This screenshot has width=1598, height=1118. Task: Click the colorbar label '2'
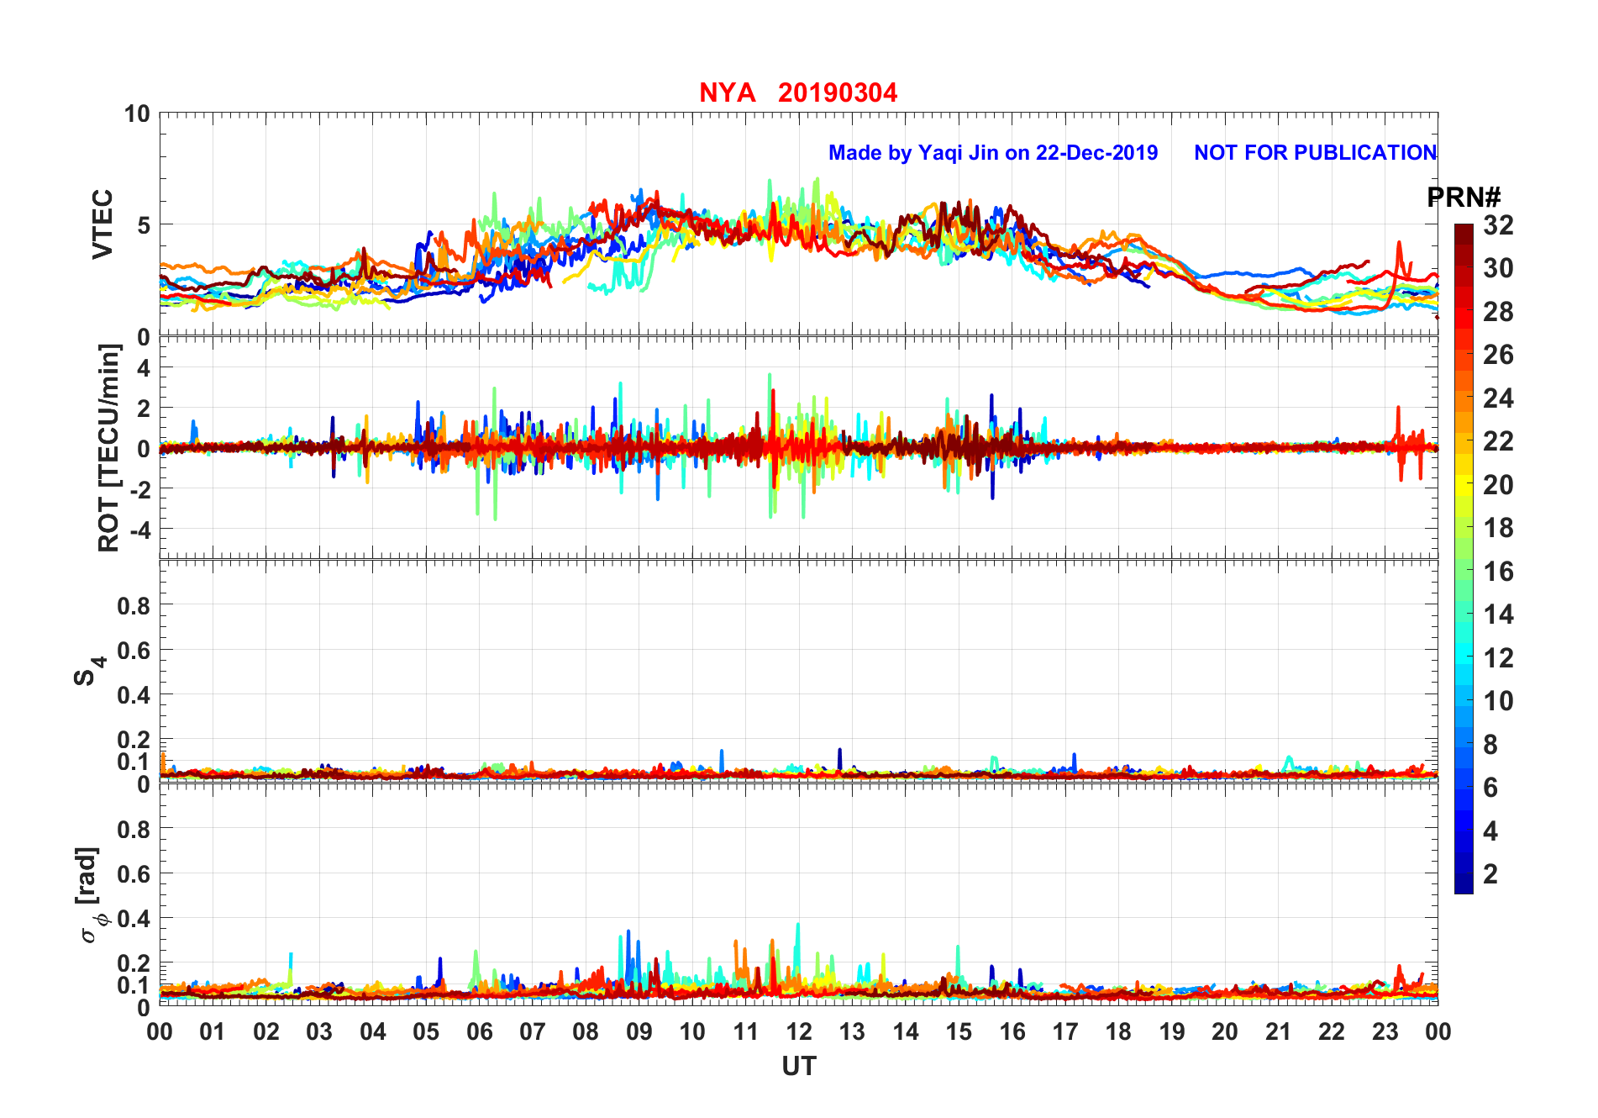pos(1490,874)
